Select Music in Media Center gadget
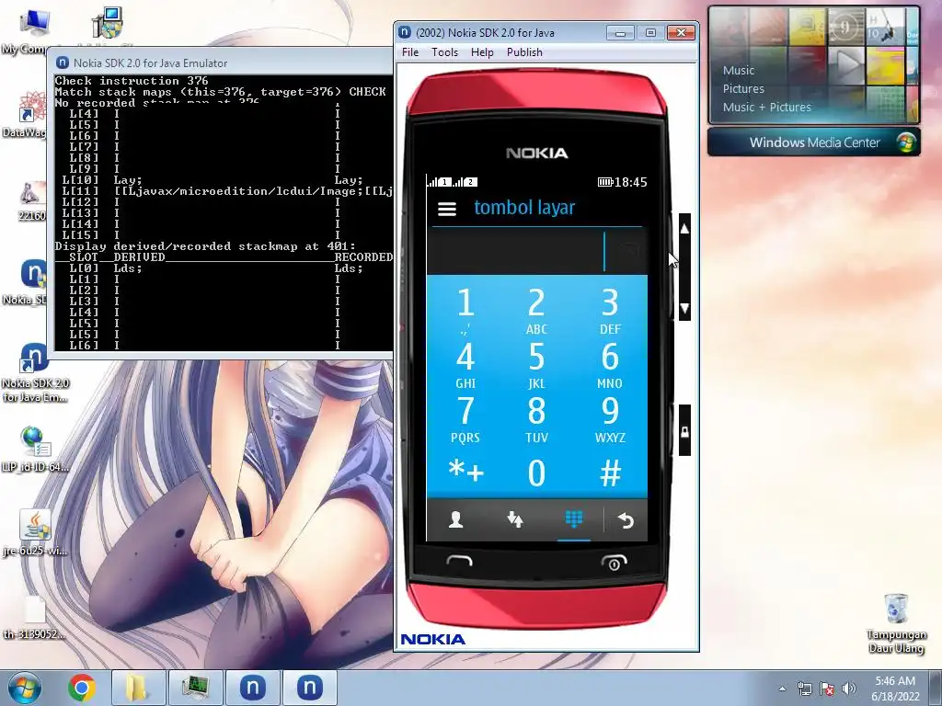The width and height of the screenshot is (942, 706). [x=739, y=70]
